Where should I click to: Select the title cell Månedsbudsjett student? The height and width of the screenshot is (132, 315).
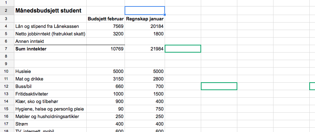[x=50, y=10]
